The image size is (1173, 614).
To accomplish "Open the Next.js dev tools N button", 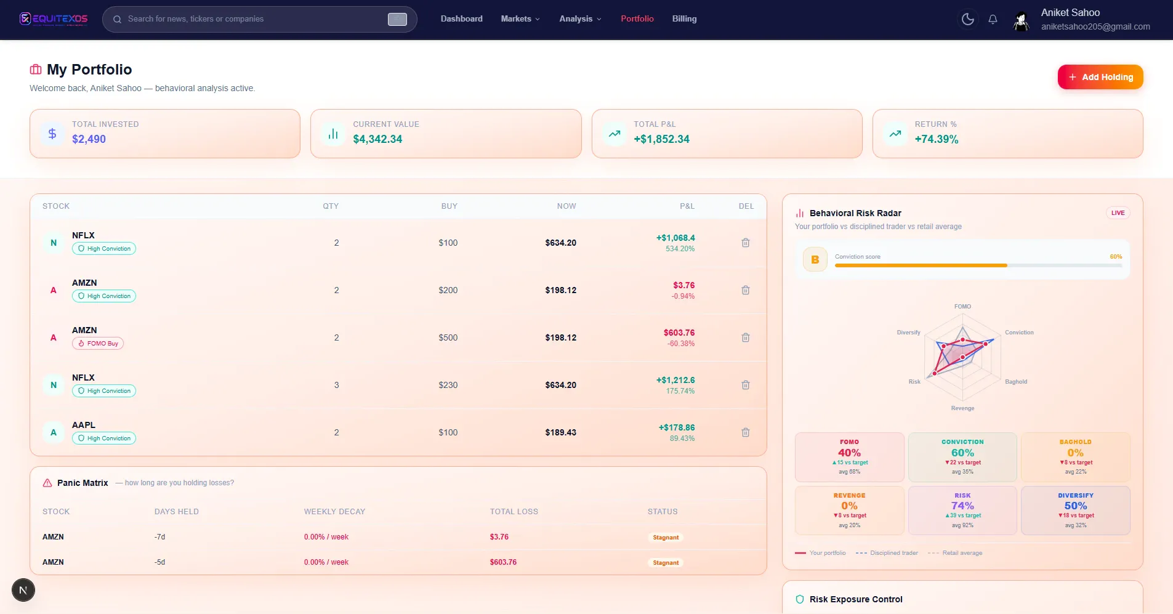I will (x=23, y=590).
